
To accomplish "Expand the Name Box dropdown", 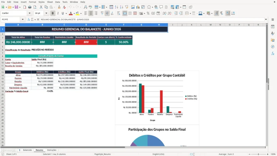I will (x=23, y=19).
